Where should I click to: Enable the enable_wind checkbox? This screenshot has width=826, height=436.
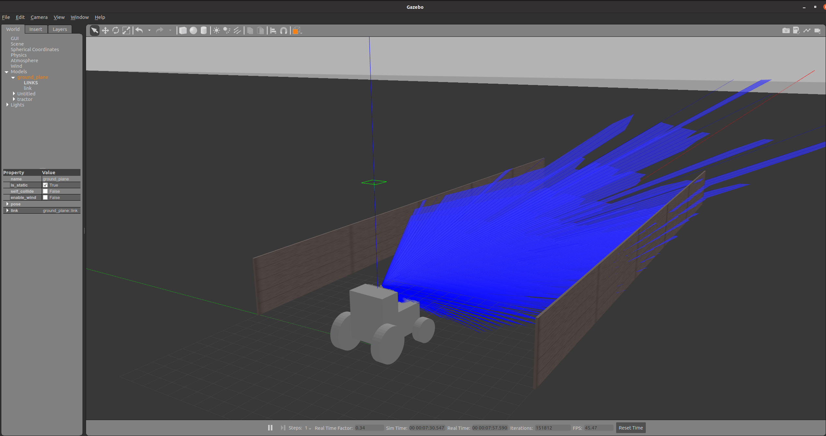point(45,197)
